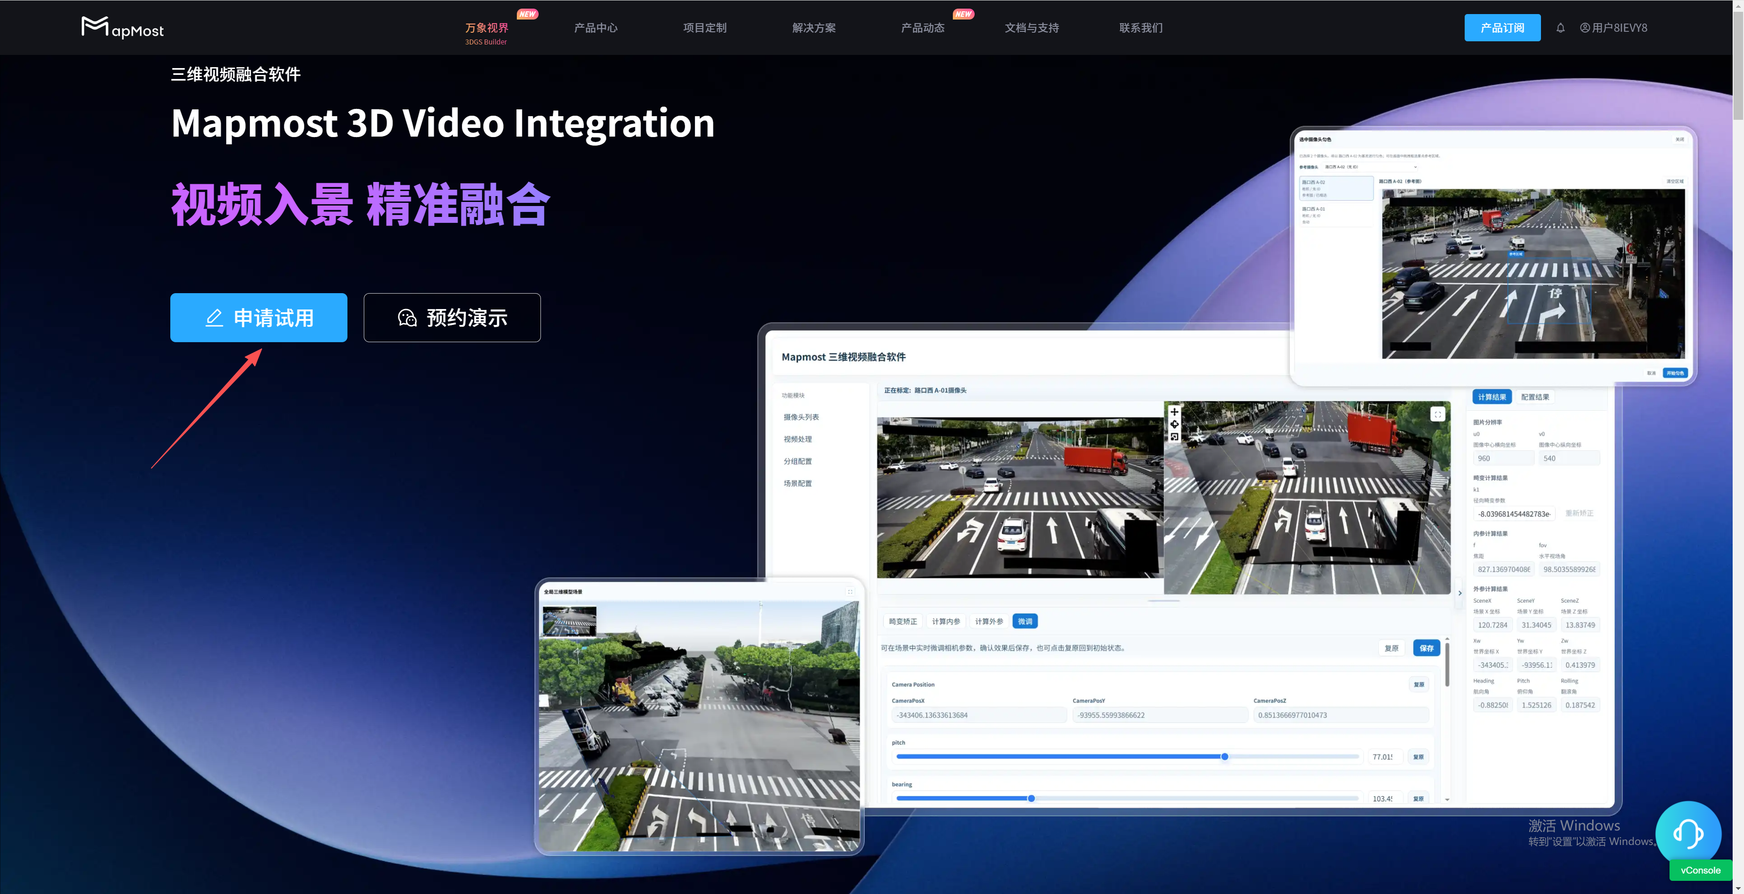Open the 产品中心 navigation menu
Viewport: 1744px width, 894px height.
(x=596, y=28)
